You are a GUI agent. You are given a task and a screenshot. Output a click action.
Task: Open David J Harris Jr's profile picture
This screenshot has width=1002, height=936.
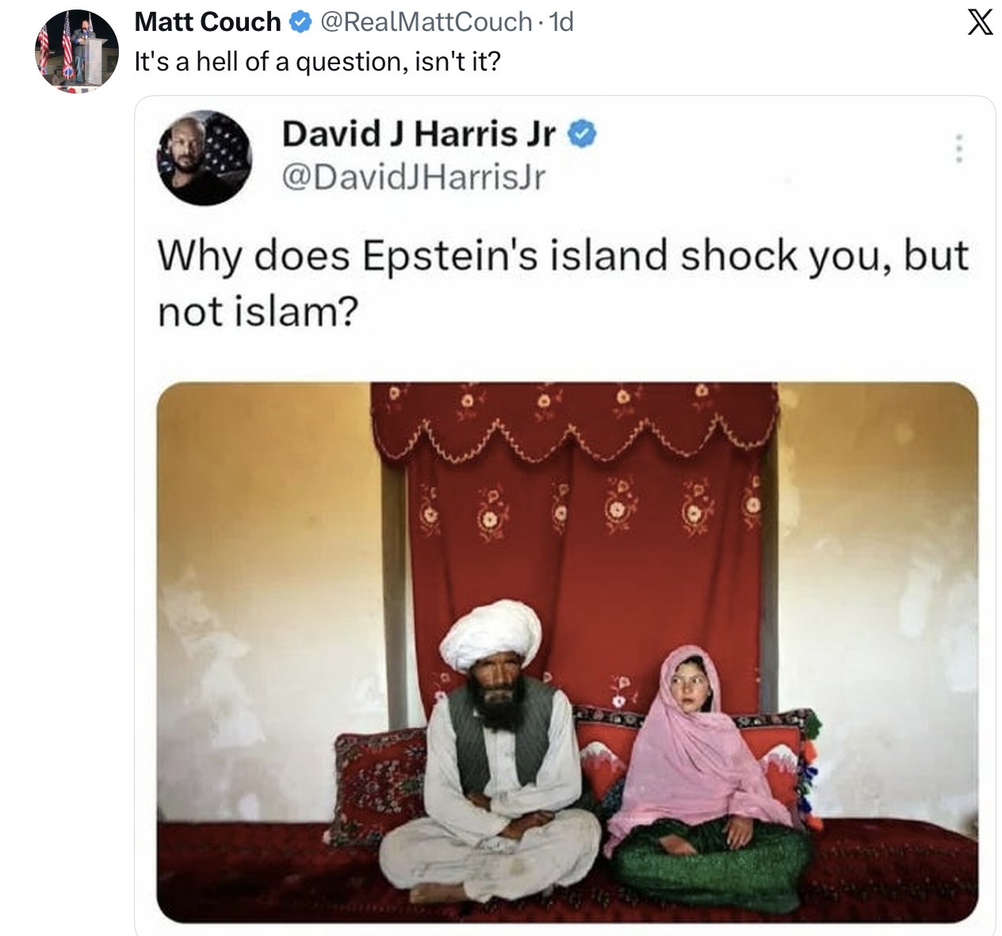(x=205, y=158)
